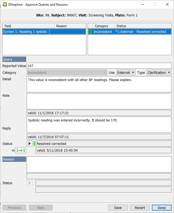The height and width of the screenshot is (213, 174).
Task: Open the Category Inconsistent dropdown
Action: click(67, 73)
